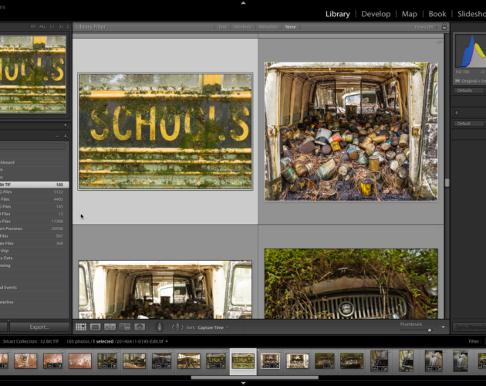Select Attribute in Library Filter bar
Viewport: 486px width, 386px height.
coord(243,27)
